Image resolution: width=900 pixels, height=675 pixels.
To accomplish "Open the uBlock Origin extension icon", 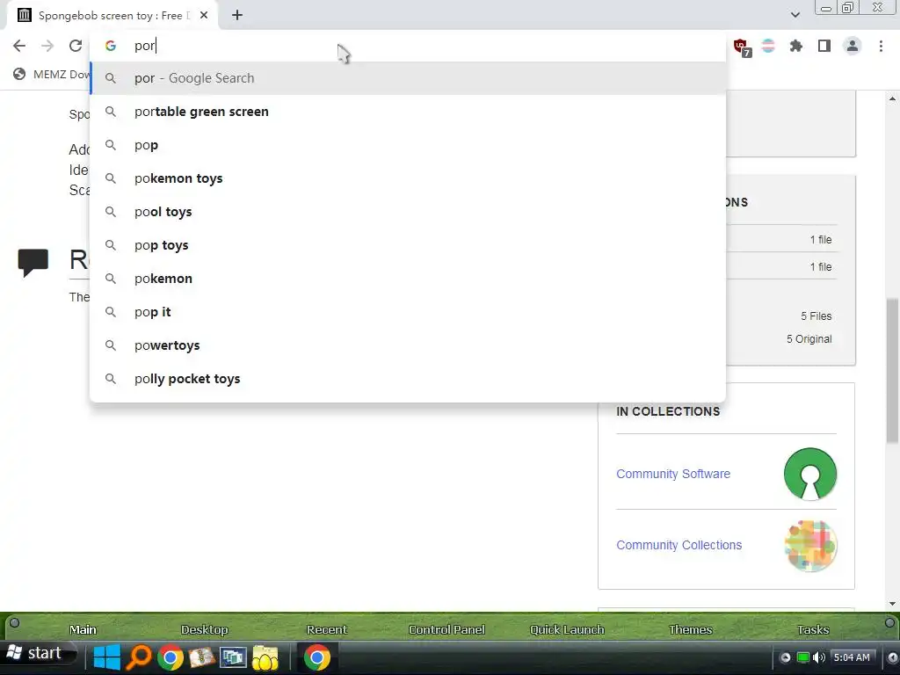I will pos(741,47).
